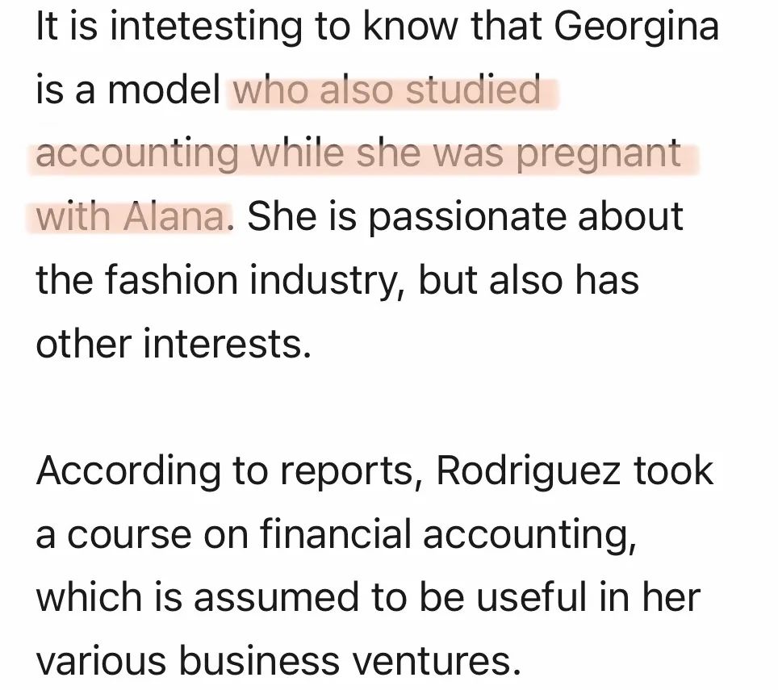Click the word "Alana" in highlighted text
The width and height of the screenshot is (778, 690).
(x=172, y=216)
